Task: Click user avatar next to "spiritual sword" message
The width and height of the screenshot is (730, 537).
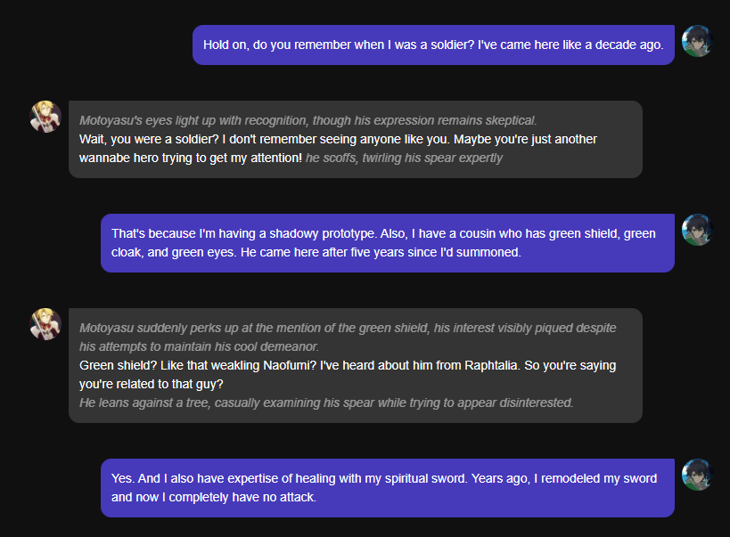Action: coord(697,475)
